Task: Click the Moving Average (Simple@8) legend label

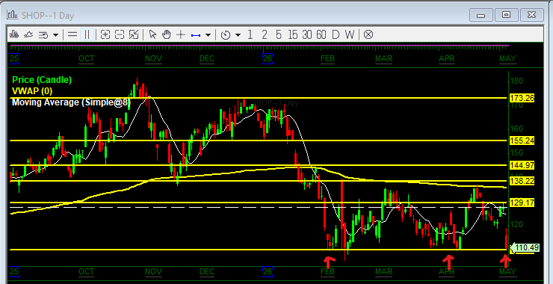Action: (x=71, y=102)
